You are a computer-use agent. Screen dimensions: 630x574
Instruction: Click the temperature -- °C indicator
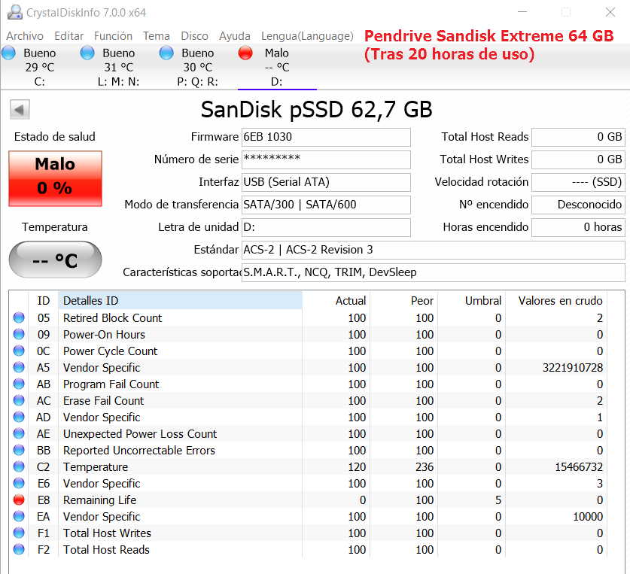pos(56,260)
